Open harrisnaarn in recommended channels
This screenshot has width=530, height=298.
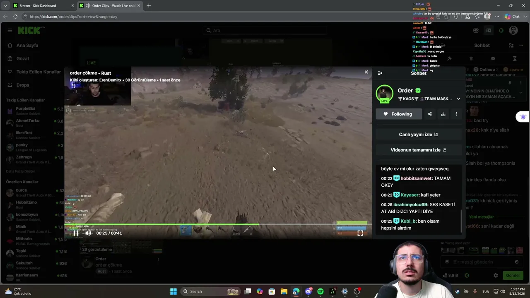[x=34, y=277]
